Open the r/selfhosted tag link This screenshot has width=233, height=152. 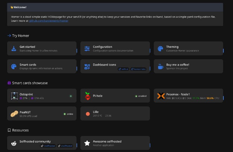pyautogui.click(x=48, y=146)
